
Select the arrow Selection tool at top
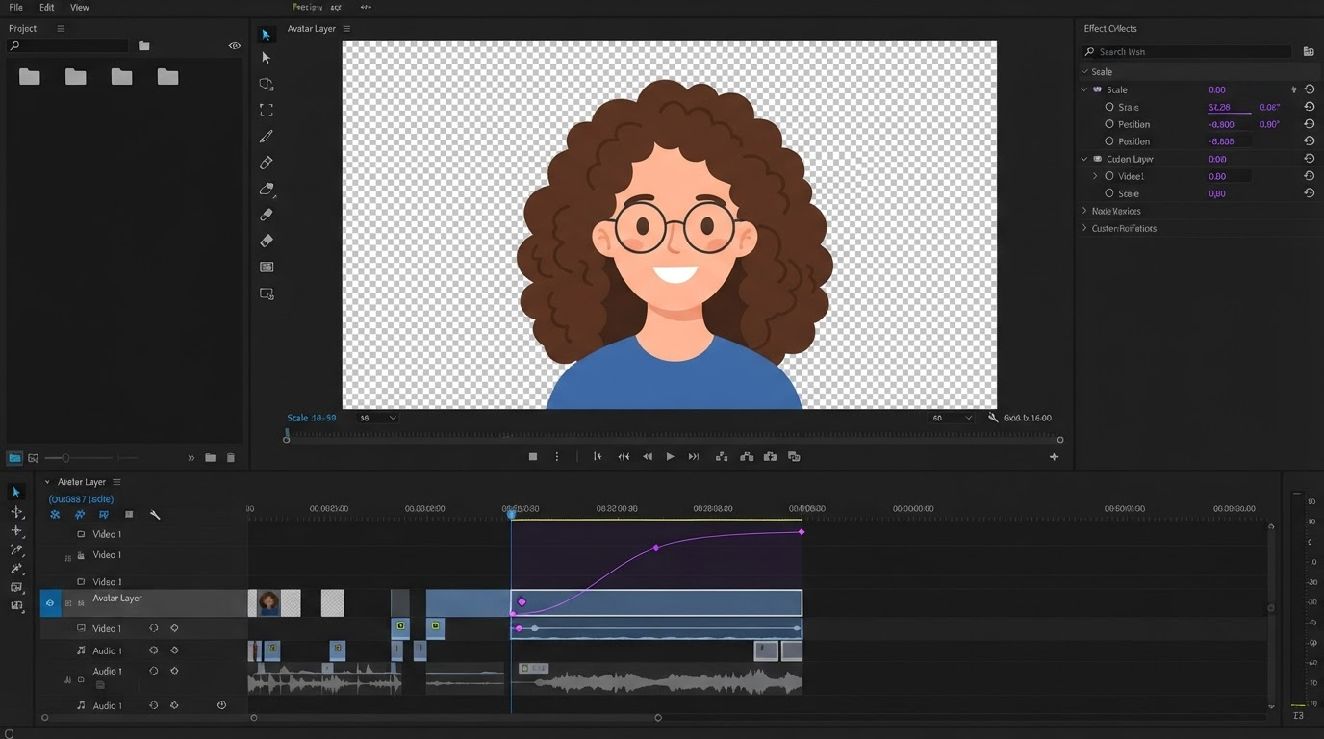(267, 35)
